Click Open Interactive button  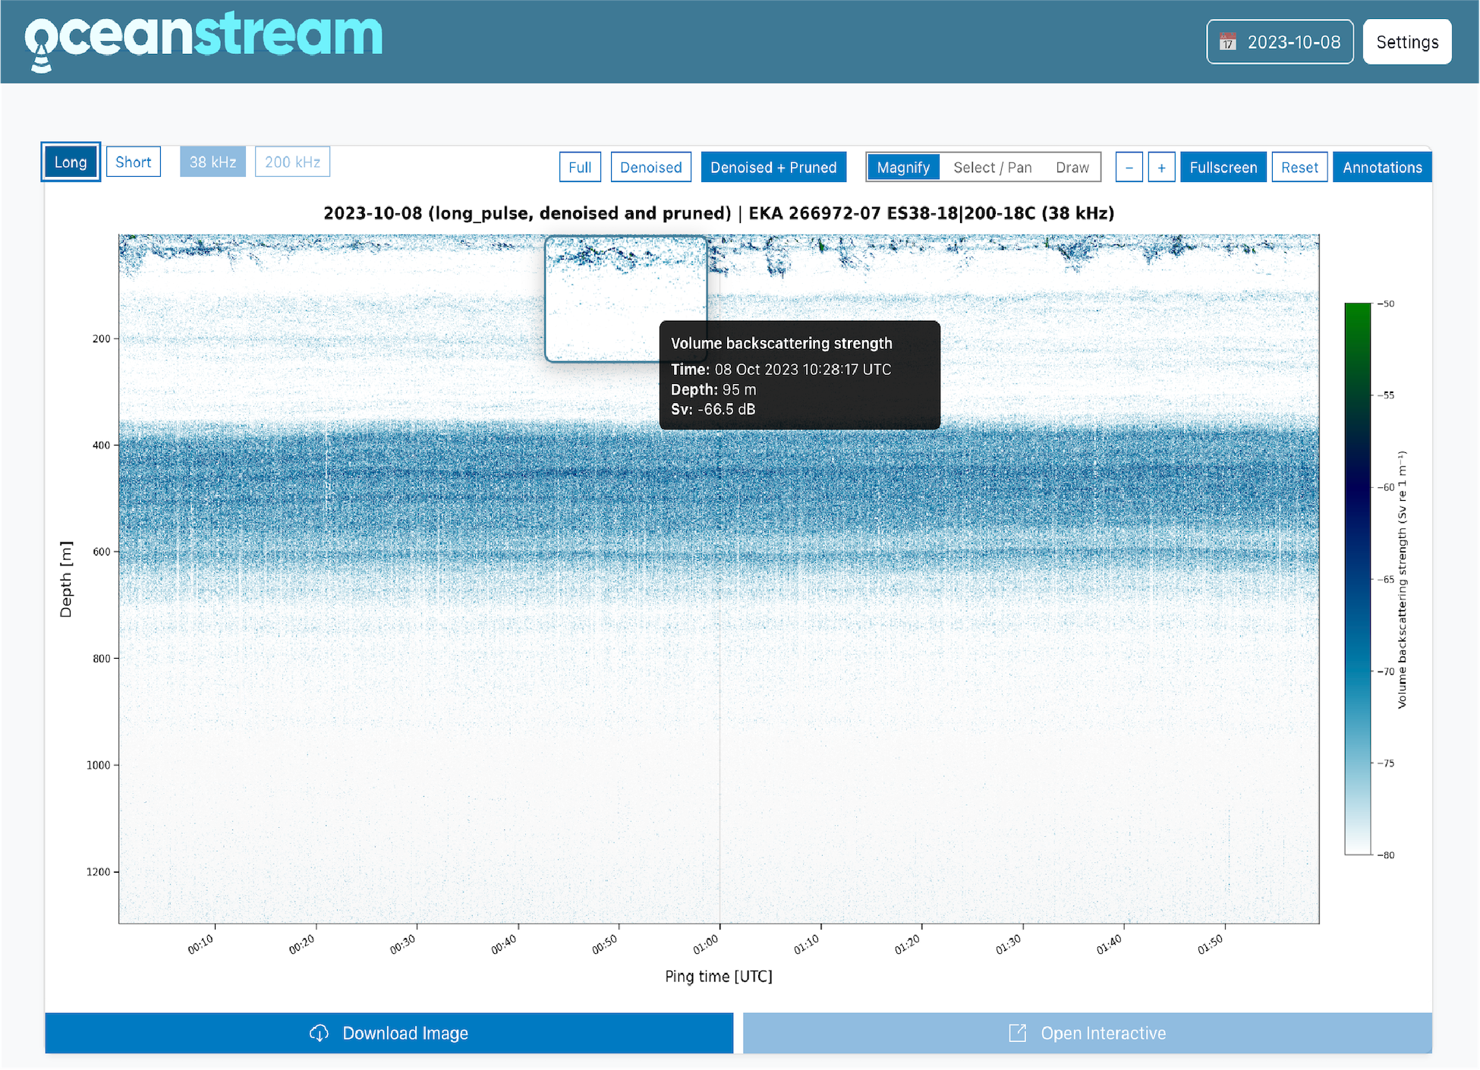[1087, 1033]
